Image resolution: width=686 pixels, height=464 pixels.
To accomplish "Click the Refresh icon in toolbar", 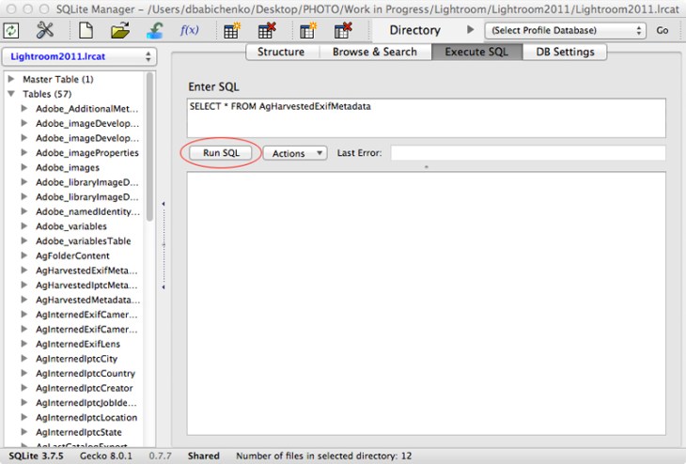I will (12, 30).
